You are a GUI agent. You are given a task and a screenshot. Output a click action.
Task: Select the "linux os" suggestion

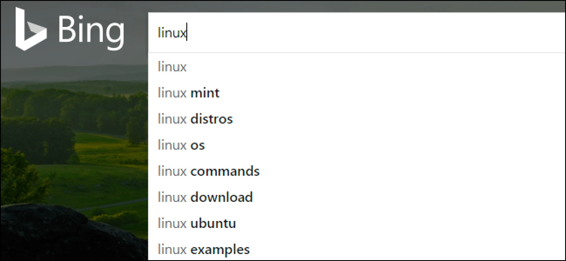(x=181, y=145)
